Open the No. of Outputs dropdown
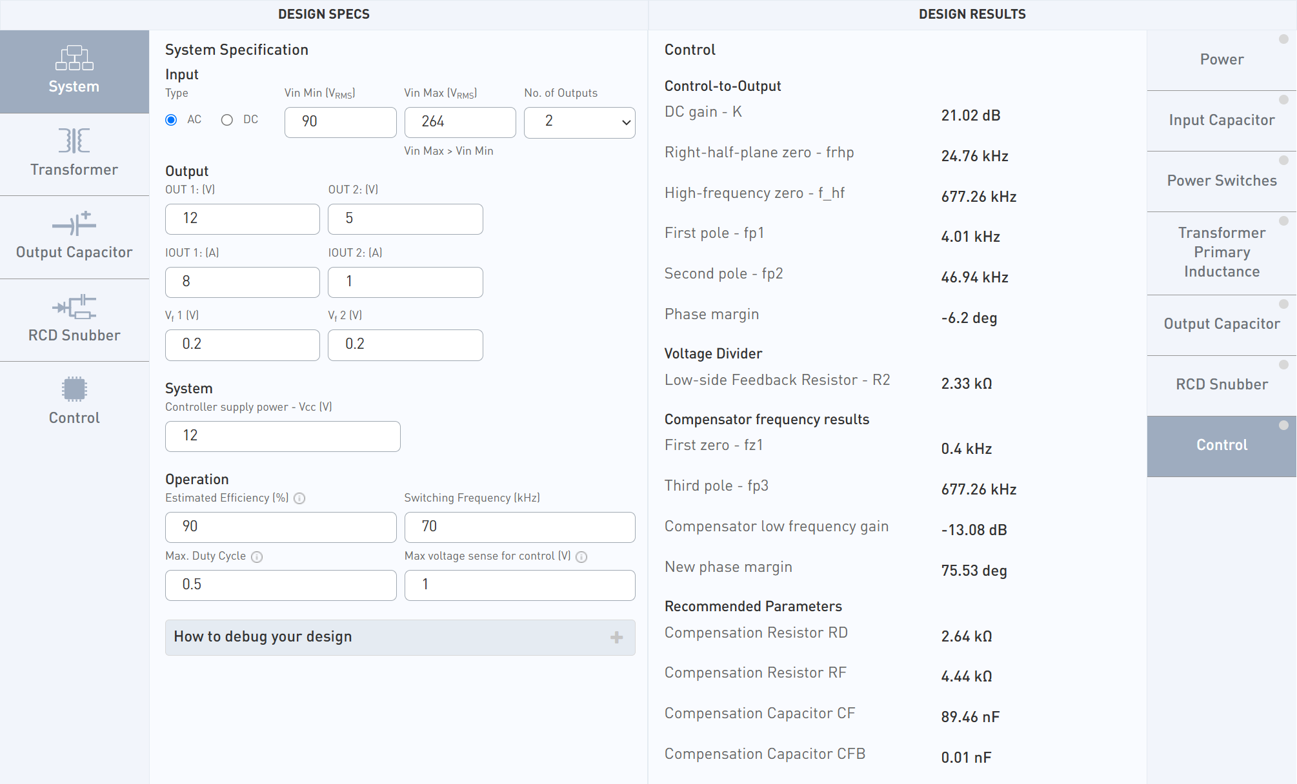 click(x=579, y=122)
